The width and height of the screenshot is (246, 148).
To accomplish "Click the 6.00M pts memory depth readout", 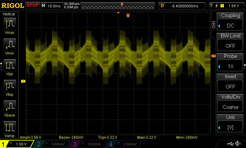I will pos(71,7).
